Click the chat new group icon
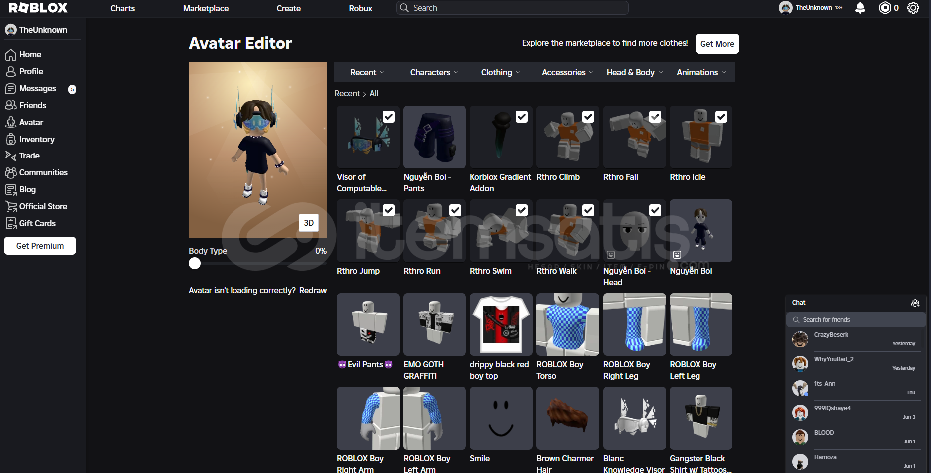The image size is (931, 473). tap(915, 303)
